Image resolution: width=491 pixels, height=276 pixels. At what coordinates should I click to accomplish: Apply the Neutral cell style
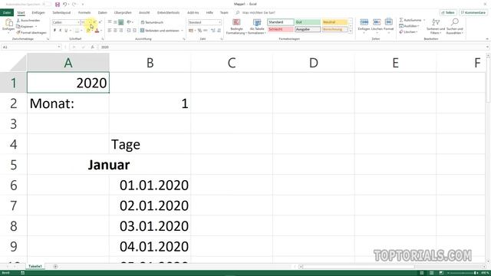coord(334,22)
